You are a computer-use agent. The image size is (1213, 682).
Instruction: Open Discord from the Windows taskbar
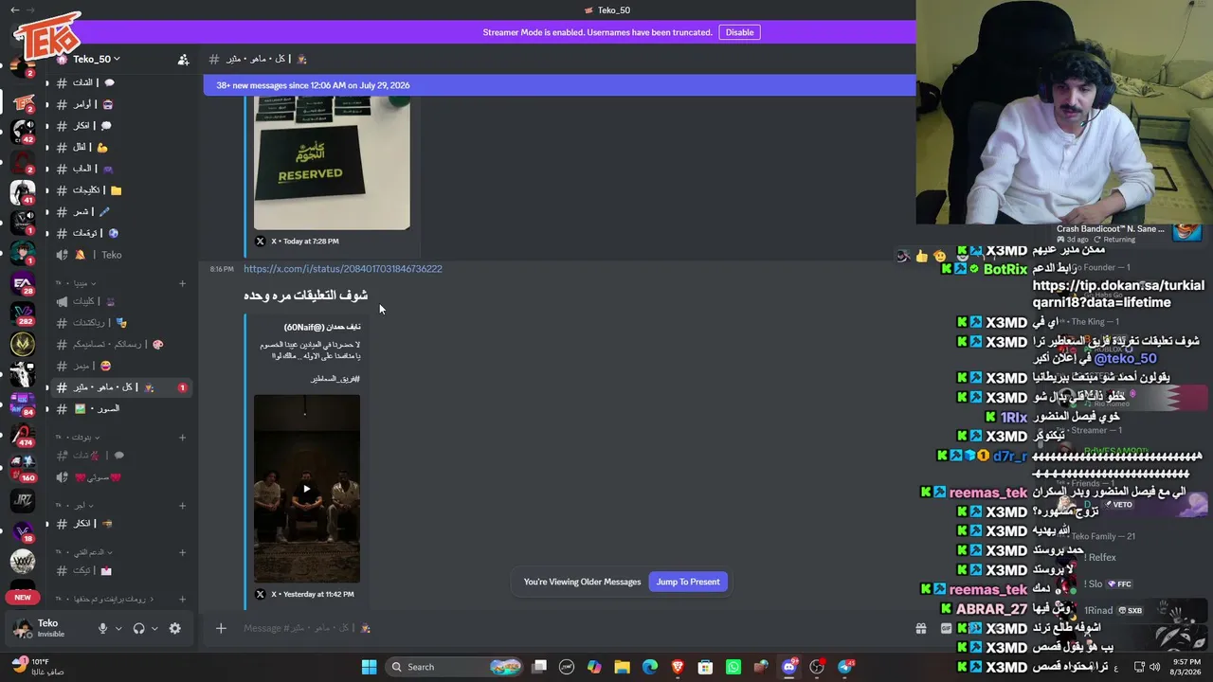coord(789,667)
